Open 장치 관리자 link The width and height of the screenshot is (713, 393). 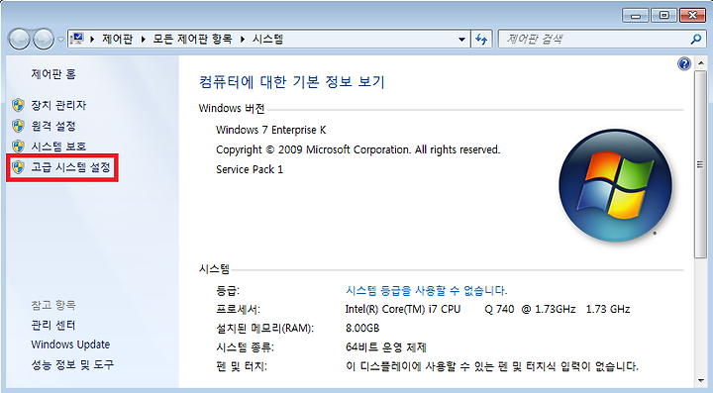pyautogui.click(x=58, y=105)
